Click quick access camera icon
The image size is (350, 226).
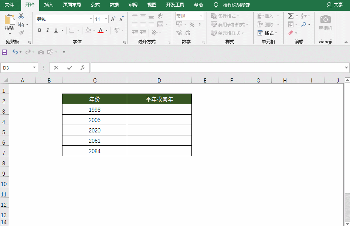point(41,52)
